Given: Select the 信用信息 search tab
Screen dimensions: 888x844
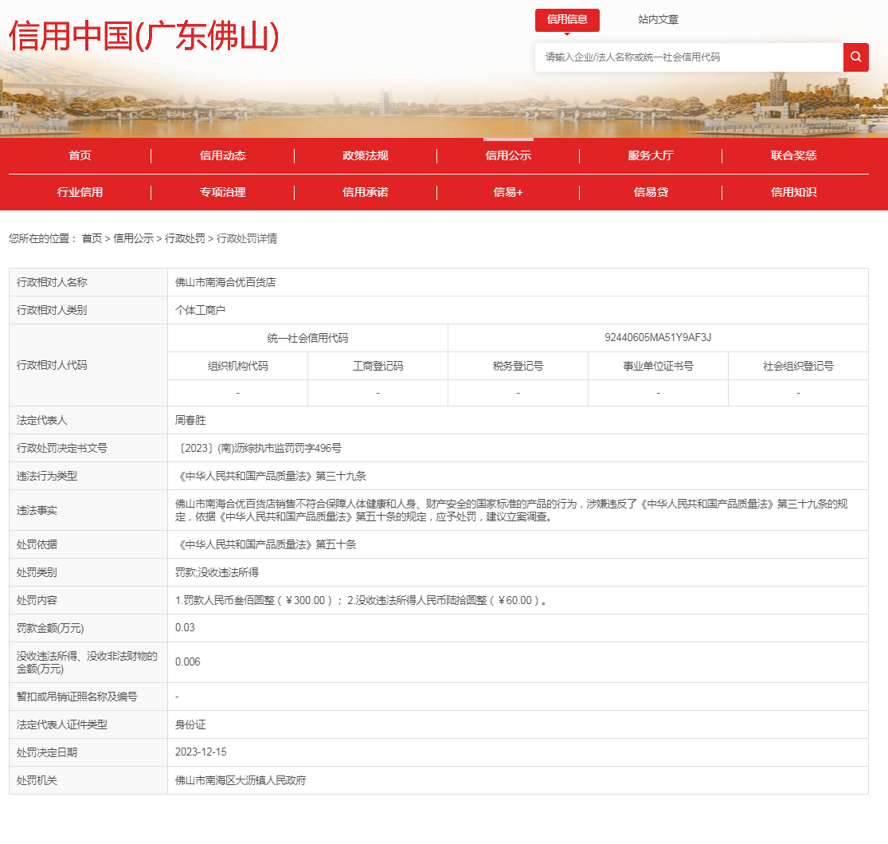Looking at the screenshot, I should click(567, 20).
